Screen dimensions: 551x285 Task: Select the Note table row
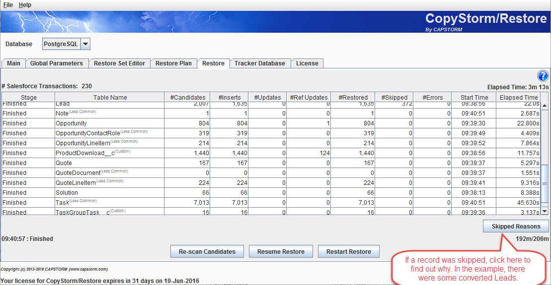271,113
